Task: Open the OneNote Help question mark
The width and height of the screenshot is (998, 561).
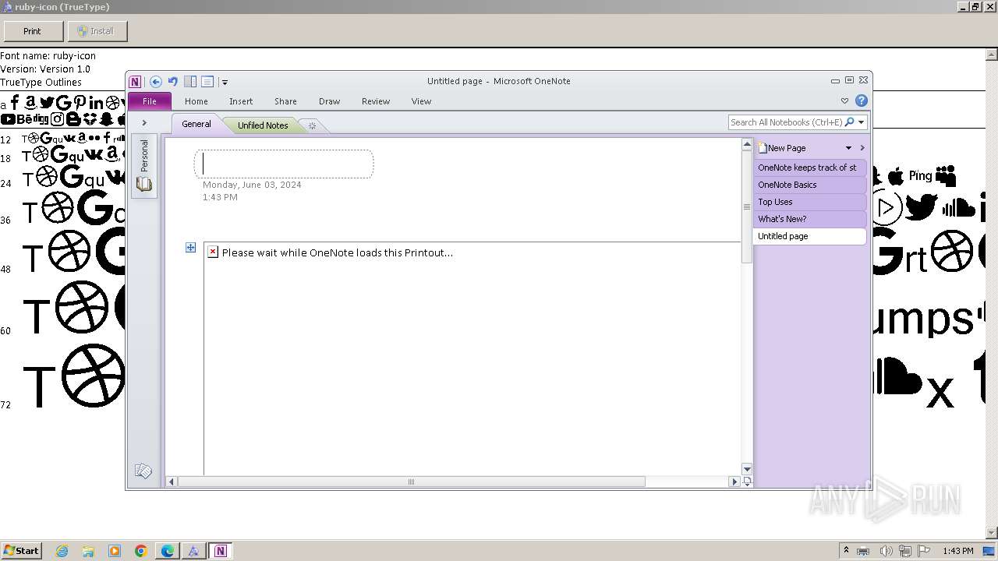Action: point(861,101)
